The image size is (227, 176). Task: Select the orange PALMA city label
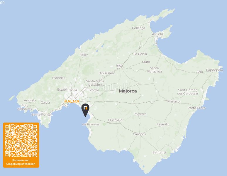pos(72,101)
